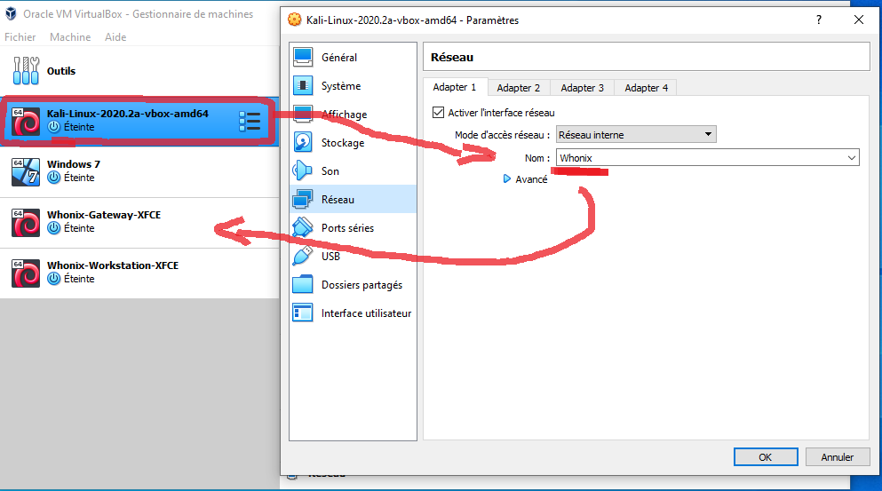Viewport: 882px width, 491px height.
Task: Click the Windows 7 VM icon
Action: click(x=26, y=171)
